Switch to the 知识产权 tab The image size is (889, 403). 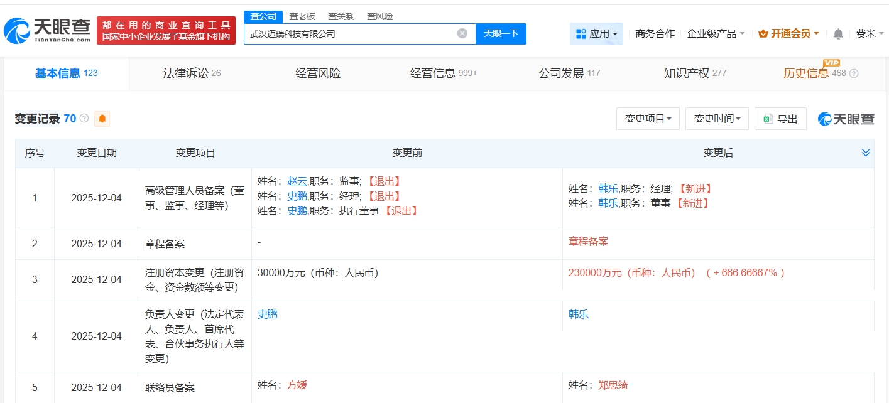point(694,73)
